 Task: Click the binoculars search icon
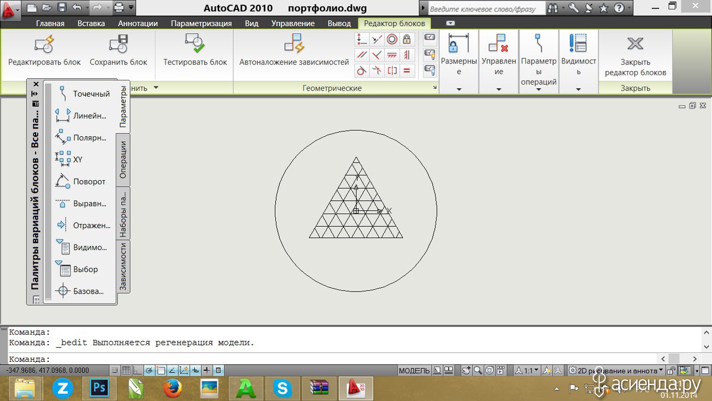coord(553,8)
